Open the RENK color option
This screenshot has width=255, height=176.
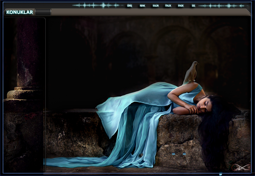(x=142, y=6)
